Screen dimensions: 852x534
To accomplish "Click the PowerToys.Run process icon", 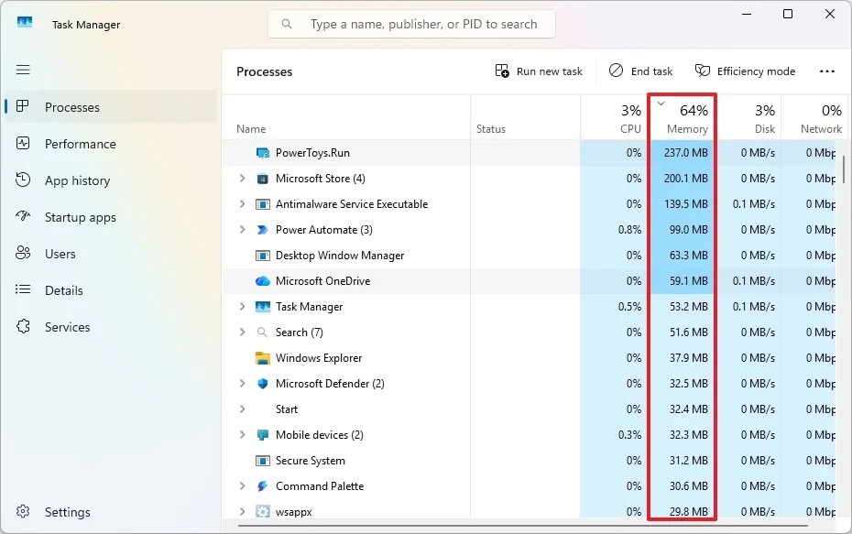I will point(263,153).
